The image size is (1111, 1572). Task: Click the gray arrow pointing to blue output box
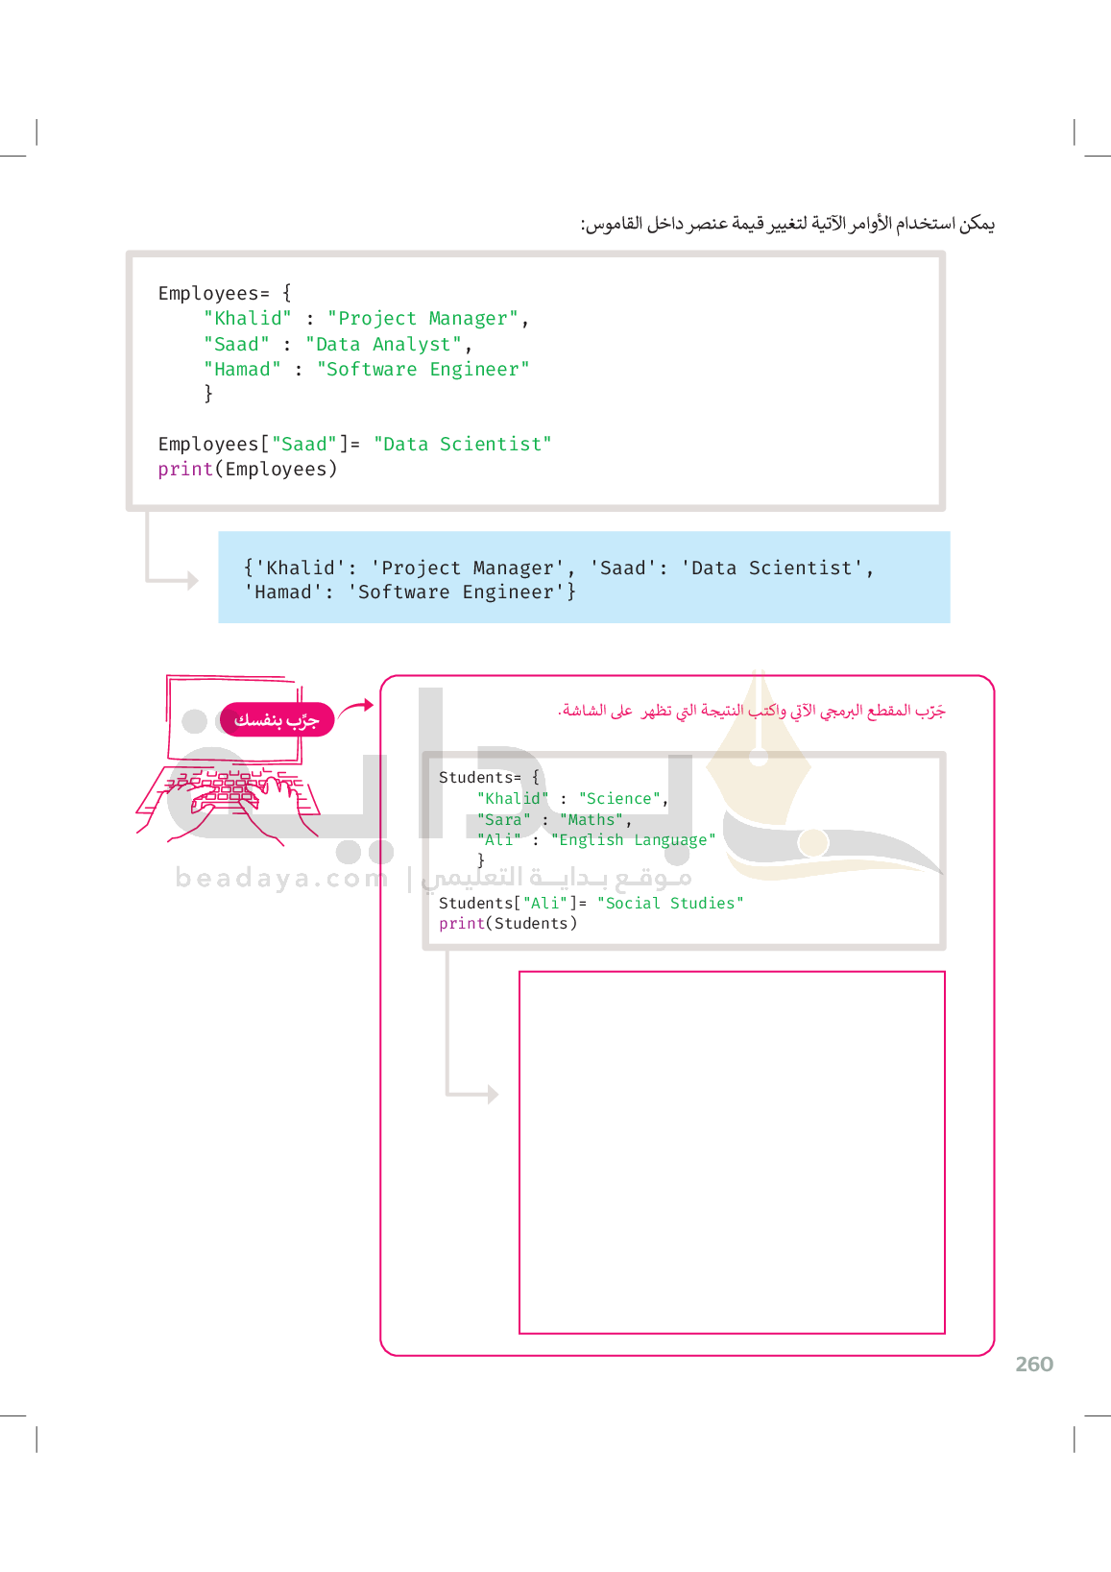click(x=173, y=577)
